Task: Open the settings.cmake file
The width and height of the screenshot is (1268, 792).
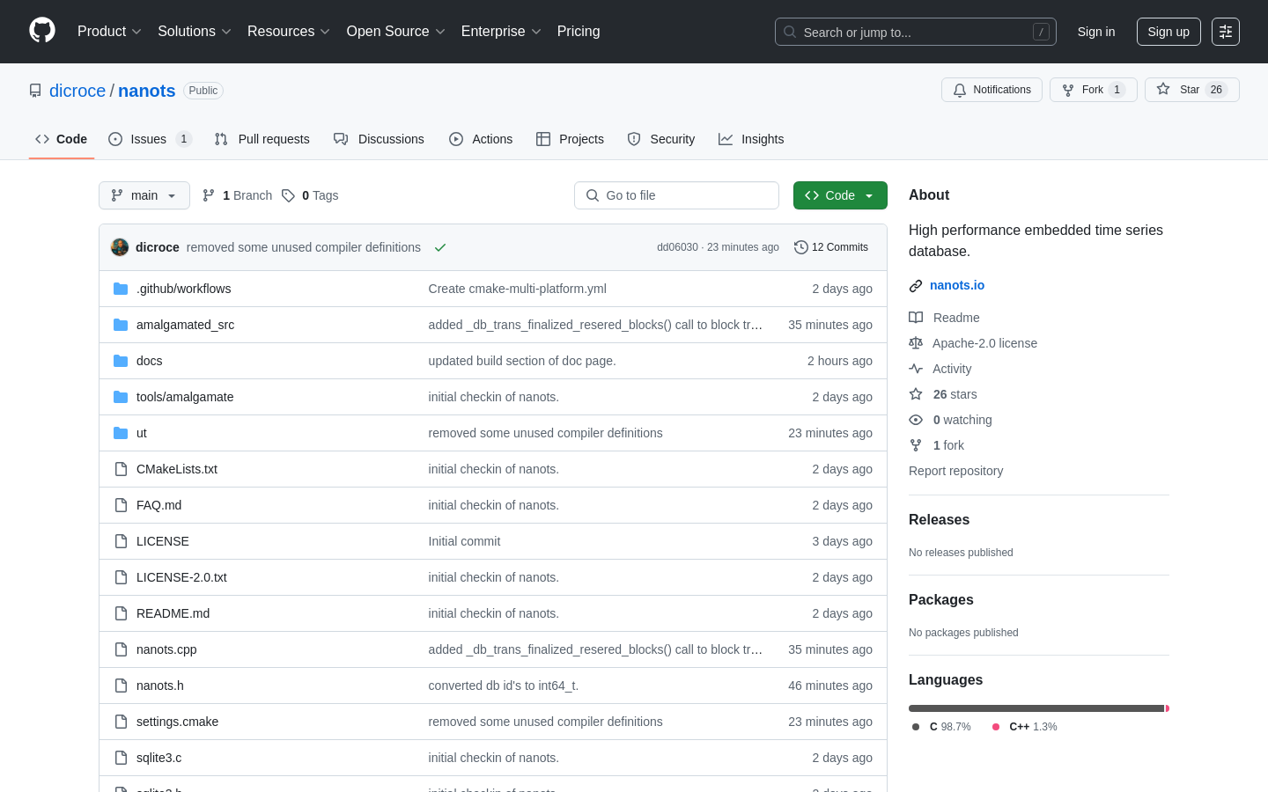Action: (x=177, y=722)
